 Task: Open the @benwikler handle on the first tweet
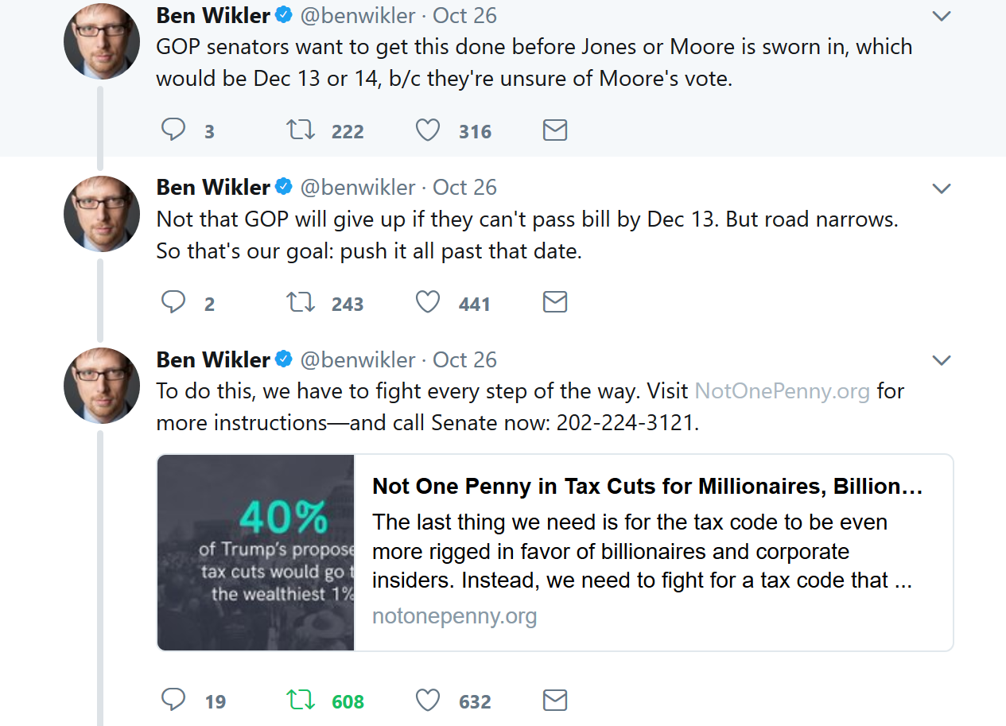click(358, 15)
